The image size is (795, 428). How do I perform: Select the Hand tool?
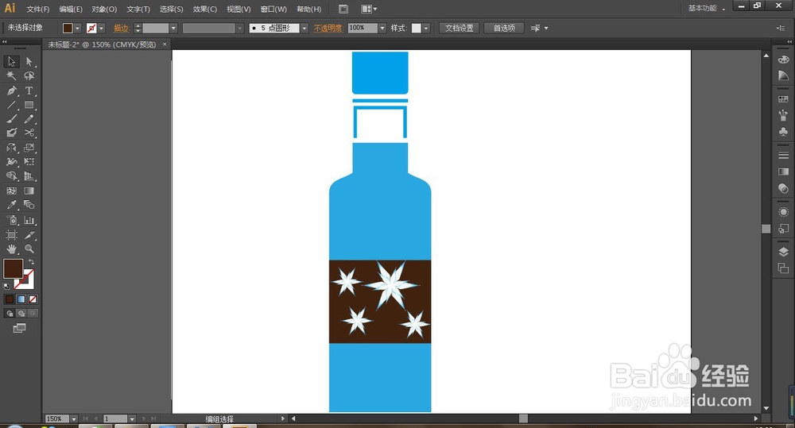(11, 249)
